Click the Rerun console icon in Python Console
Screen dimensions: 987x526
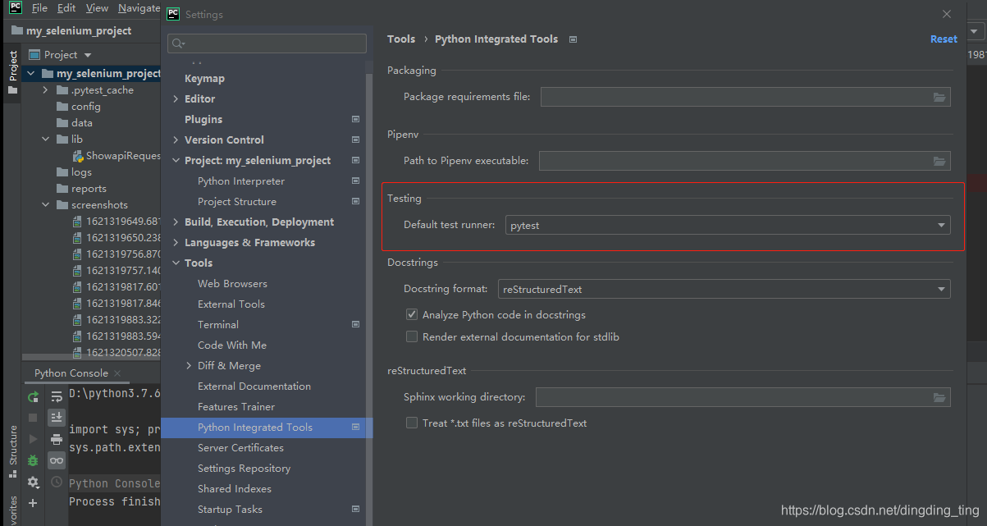click(34, 396)
